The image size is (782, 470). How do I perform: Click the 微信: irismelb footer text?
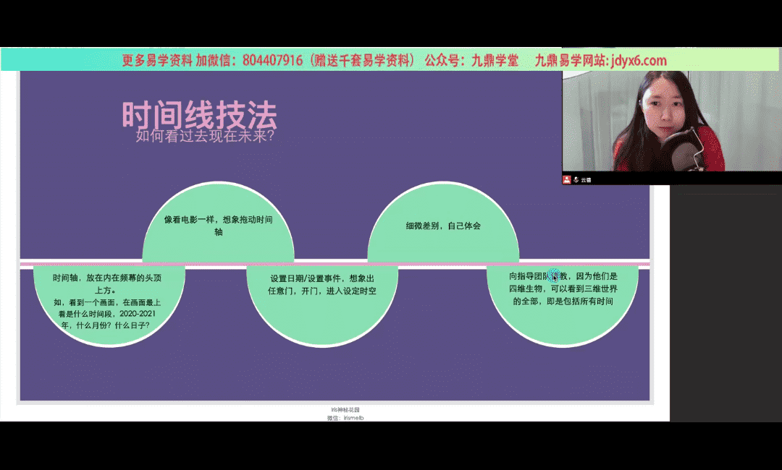pyautogui.click(x=345, y=417)
